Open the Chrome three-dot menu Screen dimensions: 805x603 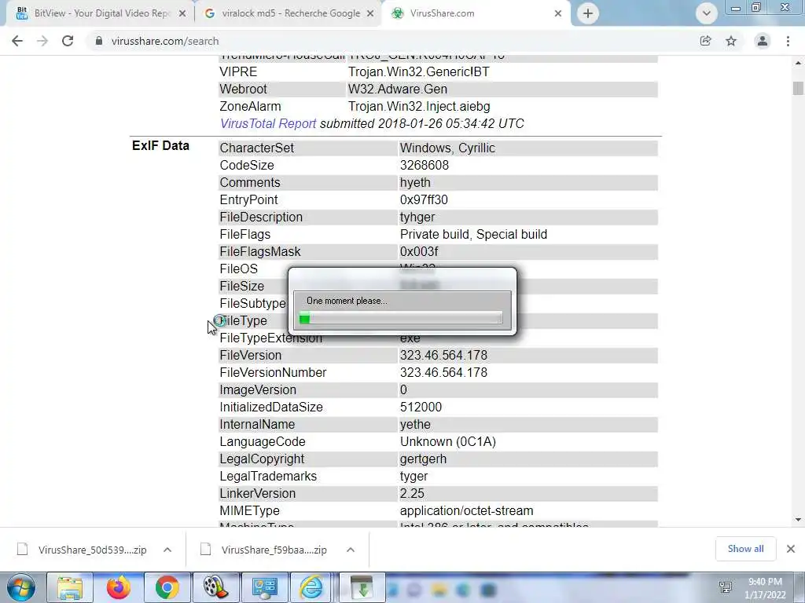788,41
